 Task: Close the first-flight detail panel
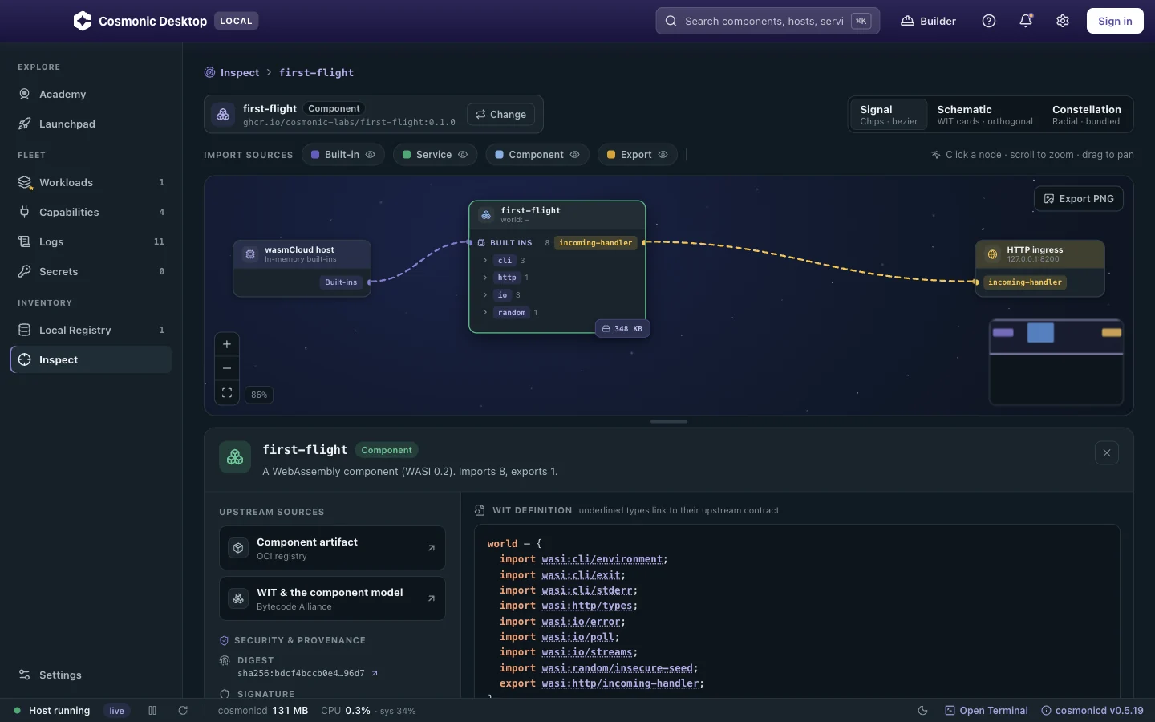[x=1107, y=453]
